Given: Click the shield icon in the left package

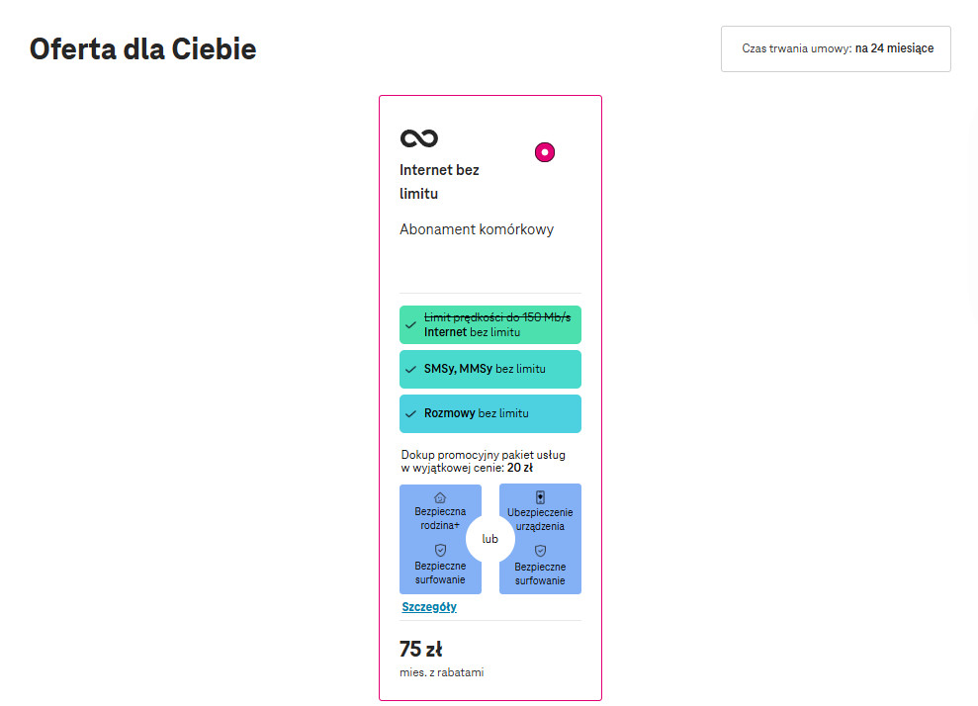Looking at the screenshot, I should (440, 550).
